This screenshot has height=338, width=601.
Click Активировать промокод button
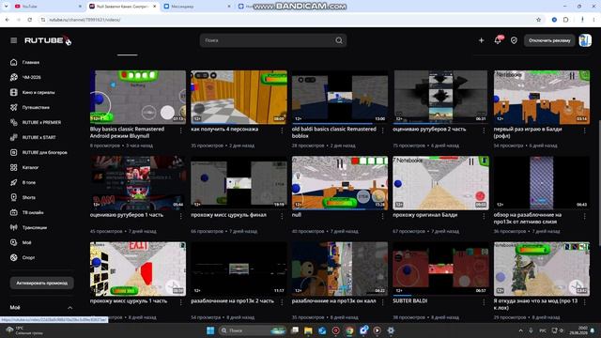pyautogui.click(x=41, y=283)
